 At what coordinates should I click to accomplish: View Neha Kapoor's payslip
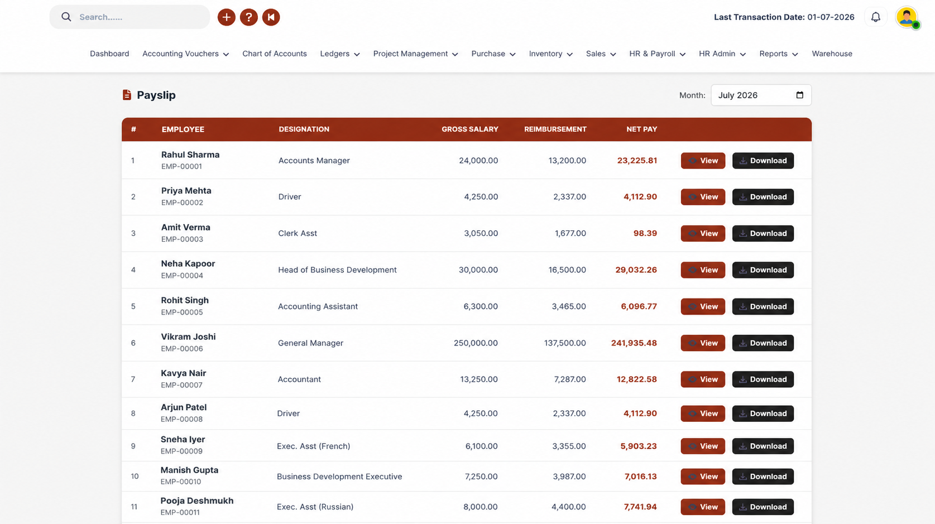pyautogui.click(x=703, y=270)
